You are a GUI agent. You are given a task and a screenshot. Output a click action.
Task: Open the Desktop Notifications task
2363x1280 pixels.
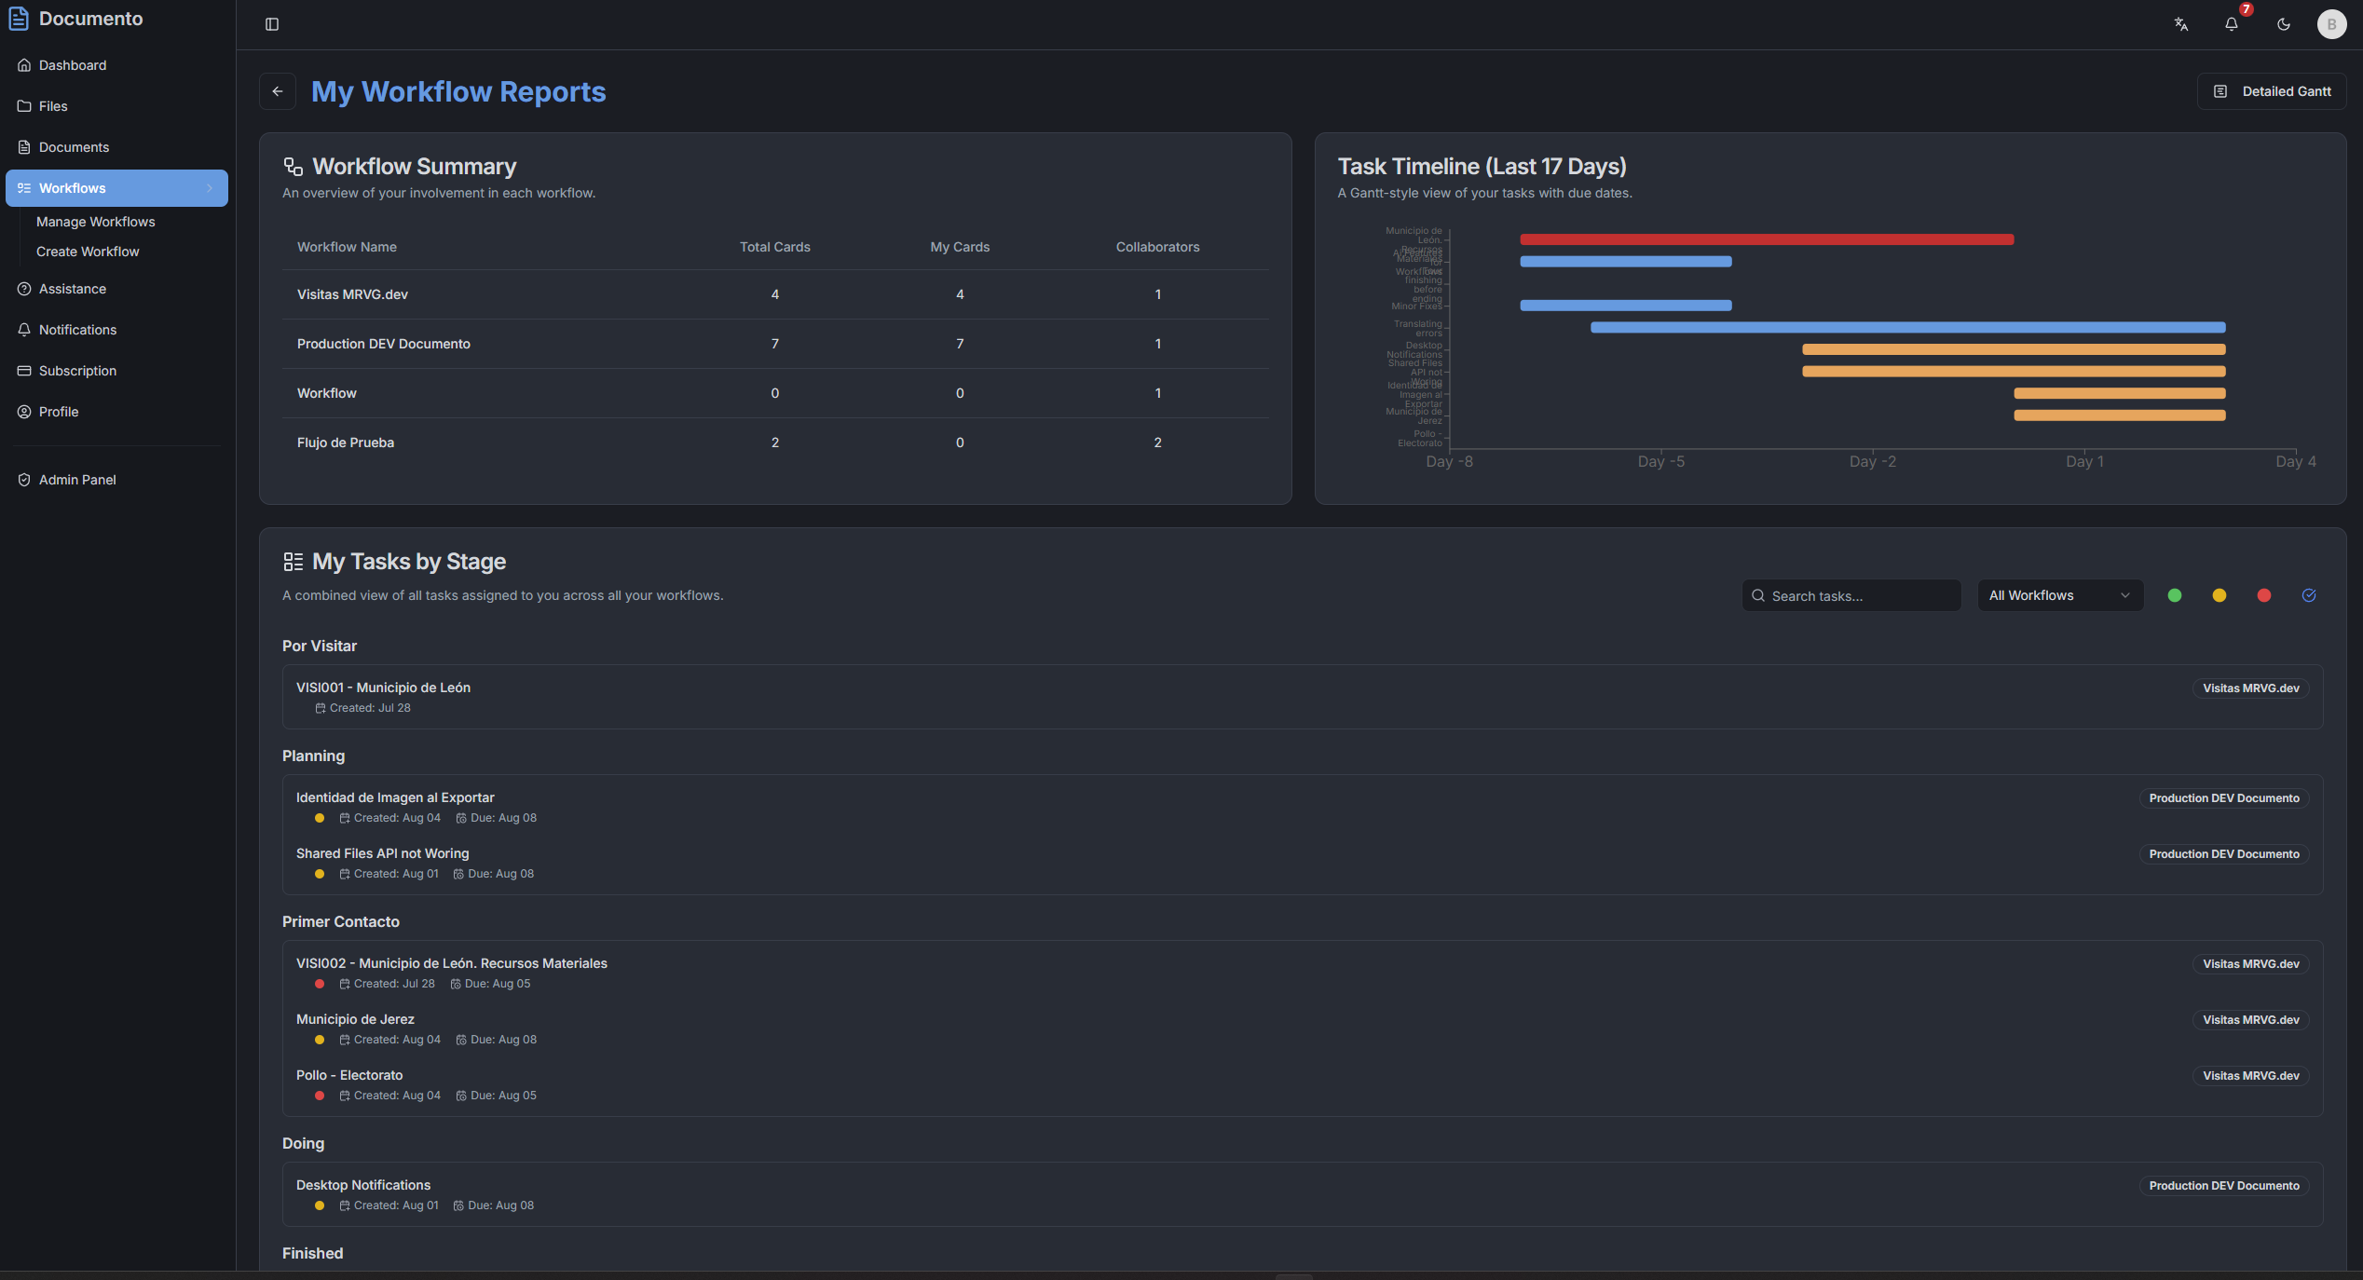(363, 1185)
